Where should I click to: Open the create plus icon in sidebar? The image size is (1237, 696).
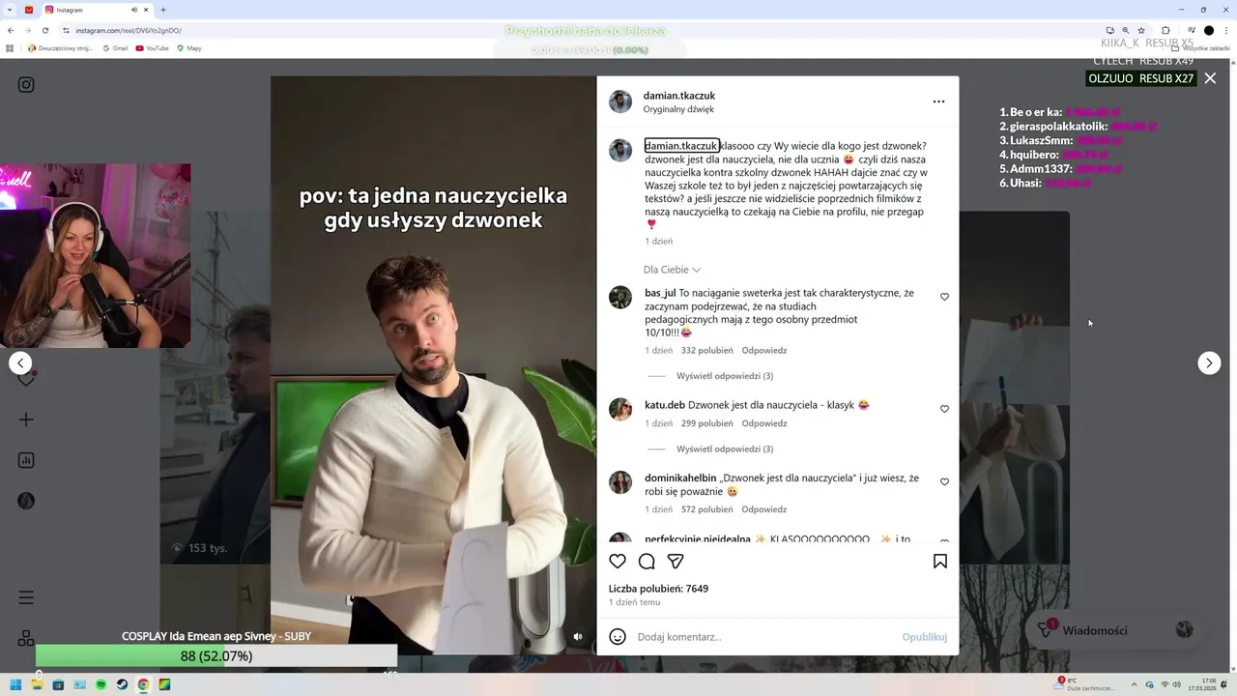tap(26, 420)
